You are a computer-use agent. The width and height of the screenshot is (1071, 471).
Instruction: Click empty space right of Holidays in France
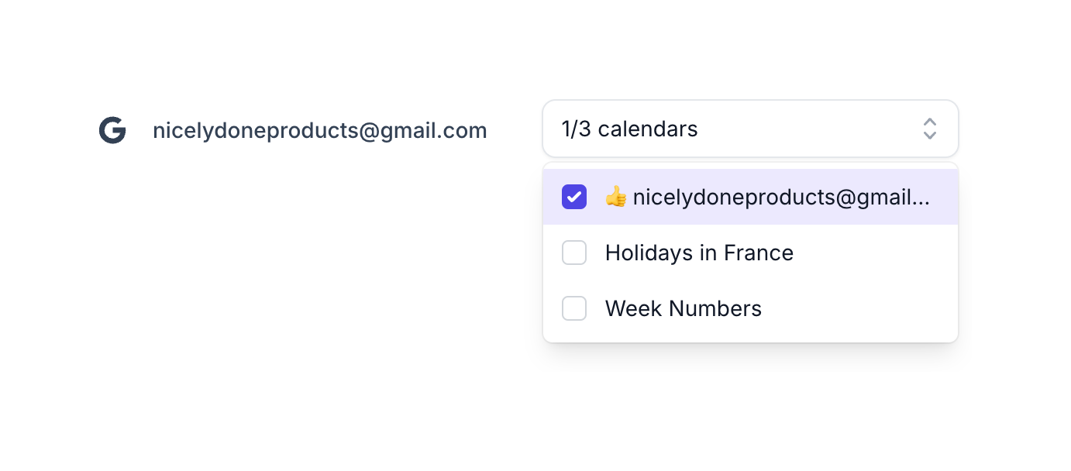[876, 253]
